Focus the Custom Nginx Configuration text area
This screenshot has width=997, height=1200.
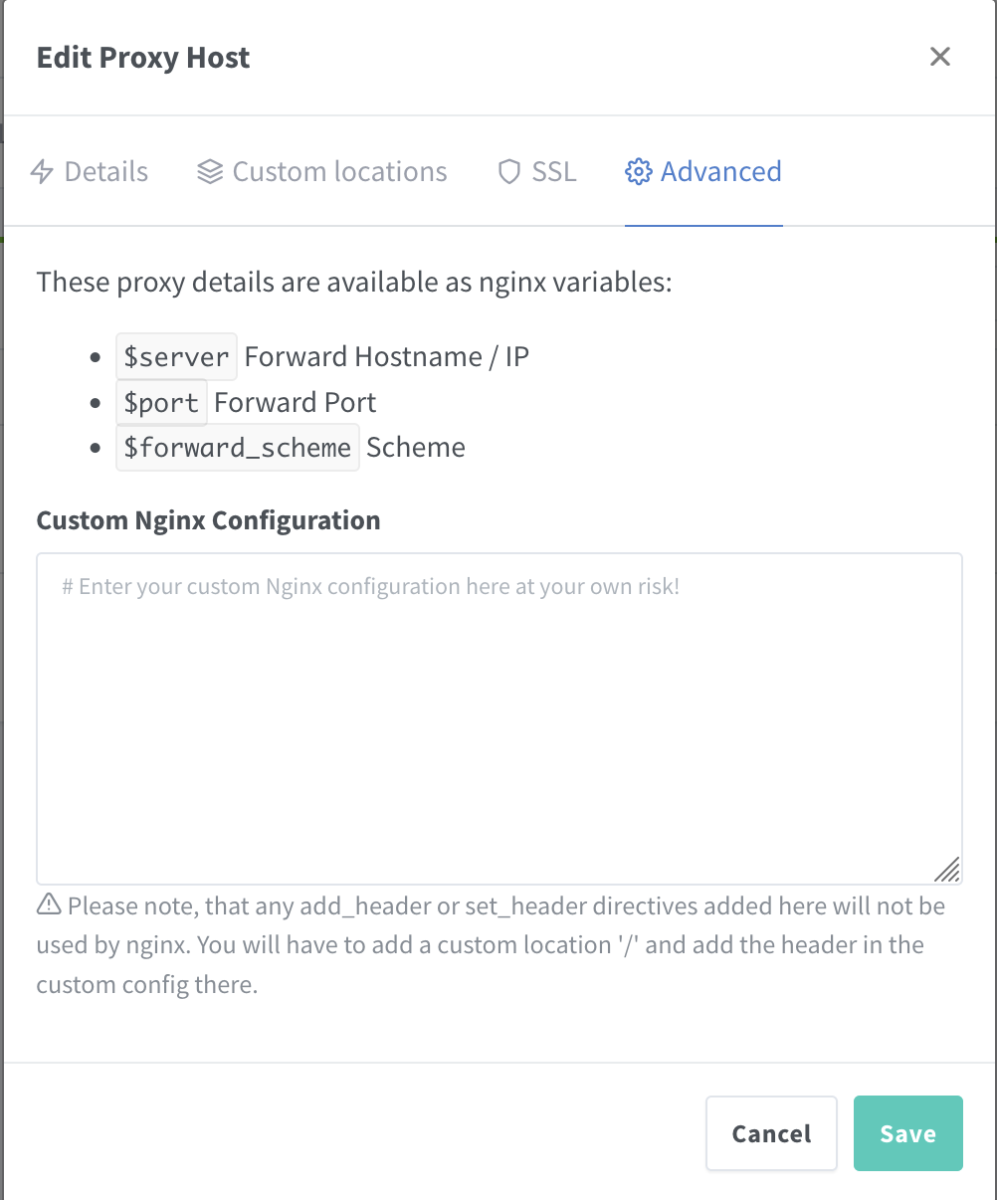click(x=498, y=718)
